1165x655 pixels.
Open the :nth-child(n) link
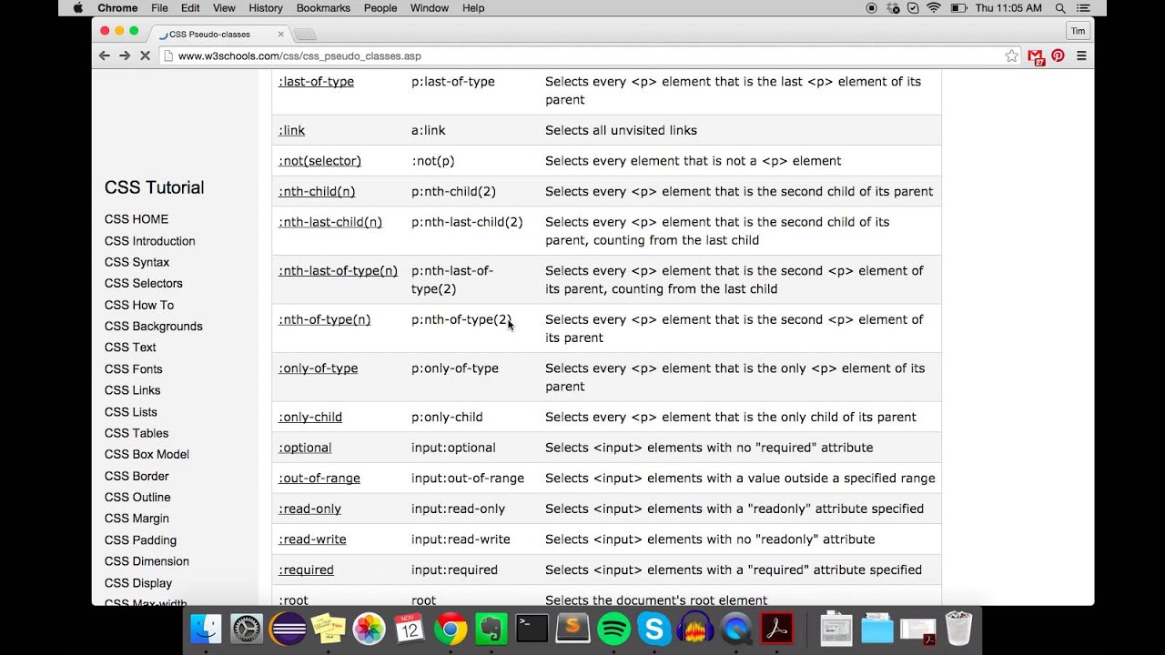[317, 192]
